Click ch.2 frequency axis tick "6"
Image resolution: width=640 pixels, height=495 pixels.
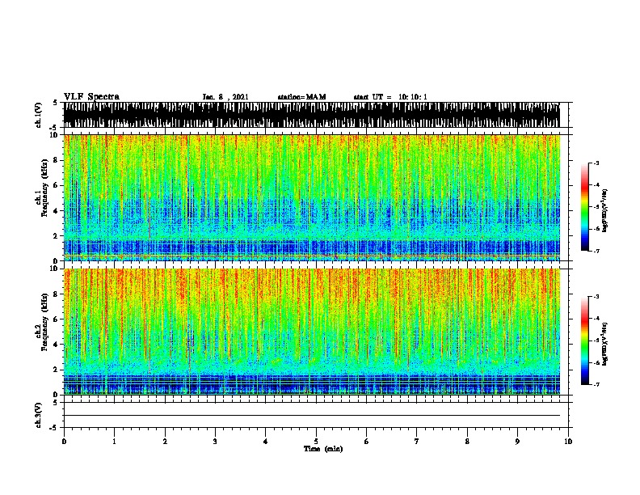[57, 319]
